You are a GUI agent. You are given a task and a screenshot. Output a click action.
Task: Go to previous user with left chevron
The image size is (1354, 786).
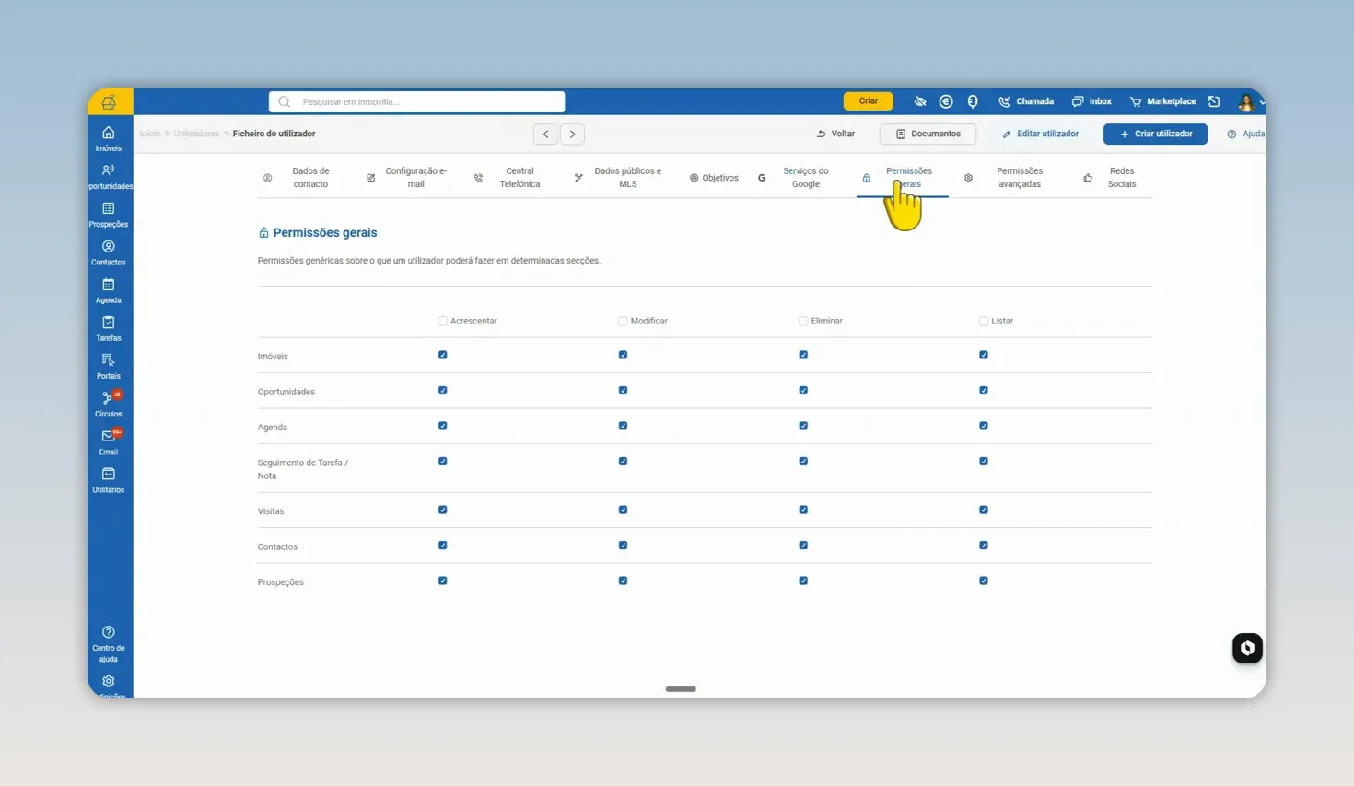(x=545, y=134)
